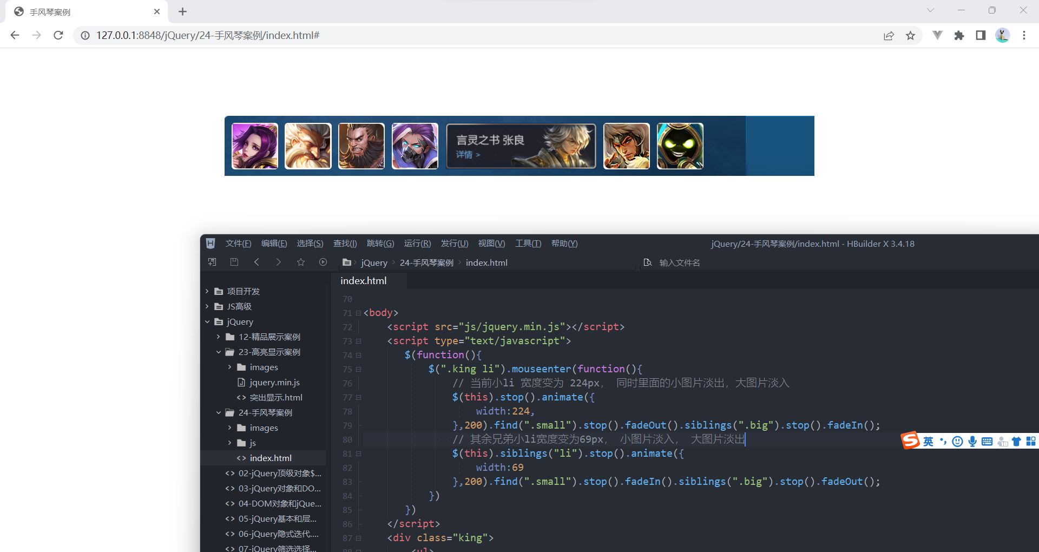Click the address bar URL
The image size is (1039, 552).
click(x=208, y=35)
